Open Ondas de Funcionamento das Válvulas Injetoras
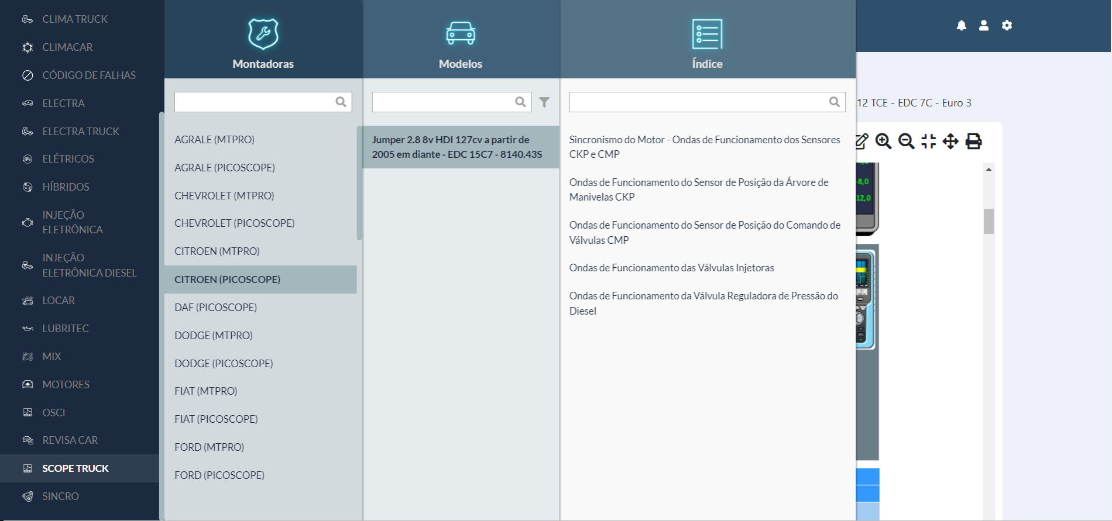The width and height of the screenshot is (1112, 521). 671,268
